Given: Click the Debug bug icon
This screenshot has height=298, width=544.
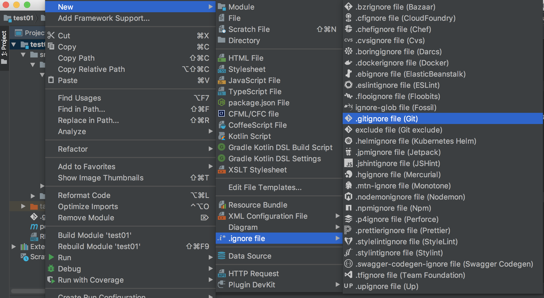Looking at the screenshot, I should [x=51, y=269].
